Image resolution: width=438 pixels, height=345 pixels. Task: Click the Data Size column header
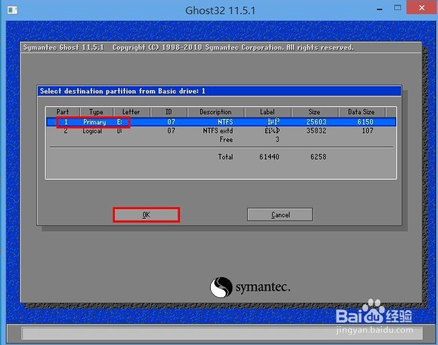coord(361,112)
